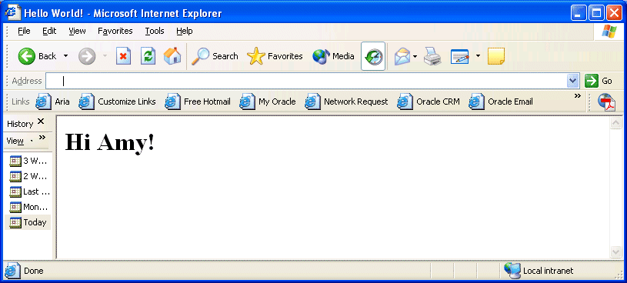
Task: Open the View menu
Action: point(77,31)
